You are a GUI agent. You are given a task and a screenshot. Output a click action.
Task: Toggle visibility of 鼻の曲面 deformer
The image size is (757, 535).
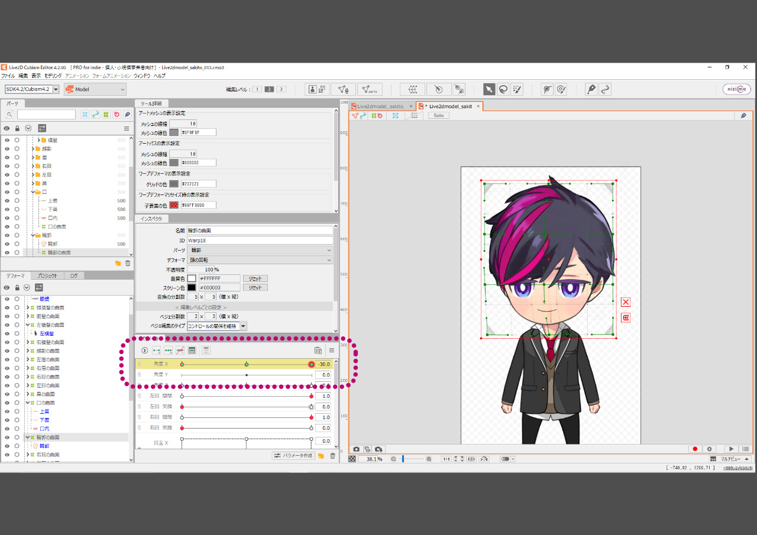pos(7,394)
